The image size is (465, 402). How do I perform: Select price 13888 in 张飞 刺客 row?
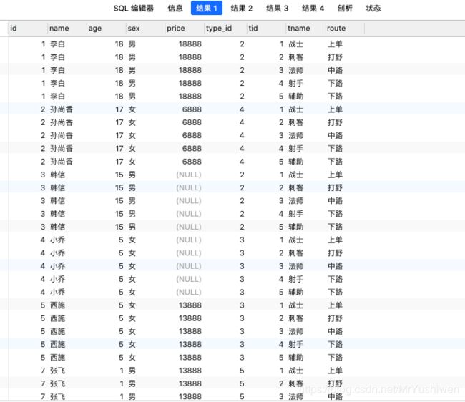coord(190,383)
